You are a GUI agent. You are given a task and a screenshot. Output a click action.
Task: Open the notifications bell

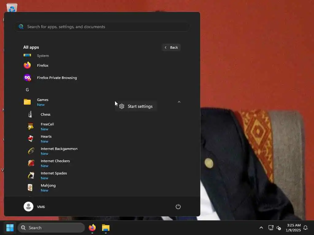coord(306,228)
